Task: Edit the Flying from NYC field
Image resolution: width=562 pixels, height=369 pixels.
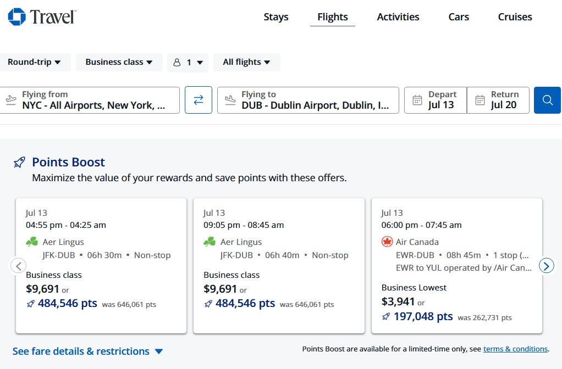Action: (x=90, y=100)
